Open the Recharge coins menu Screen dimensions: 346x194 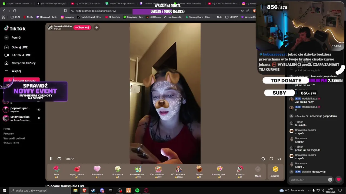[275, 172]
